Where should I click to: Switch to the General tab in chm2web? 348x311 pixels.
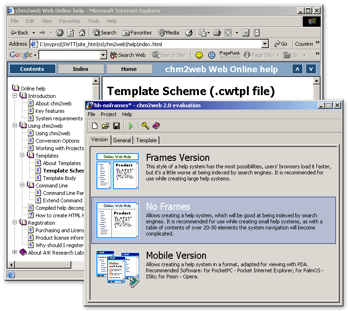pyautogui.click(x=122, y=140)
